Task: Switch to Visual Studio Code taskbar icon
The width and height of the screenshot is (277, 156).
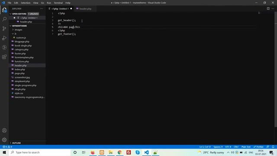Action: pos(146,152)
